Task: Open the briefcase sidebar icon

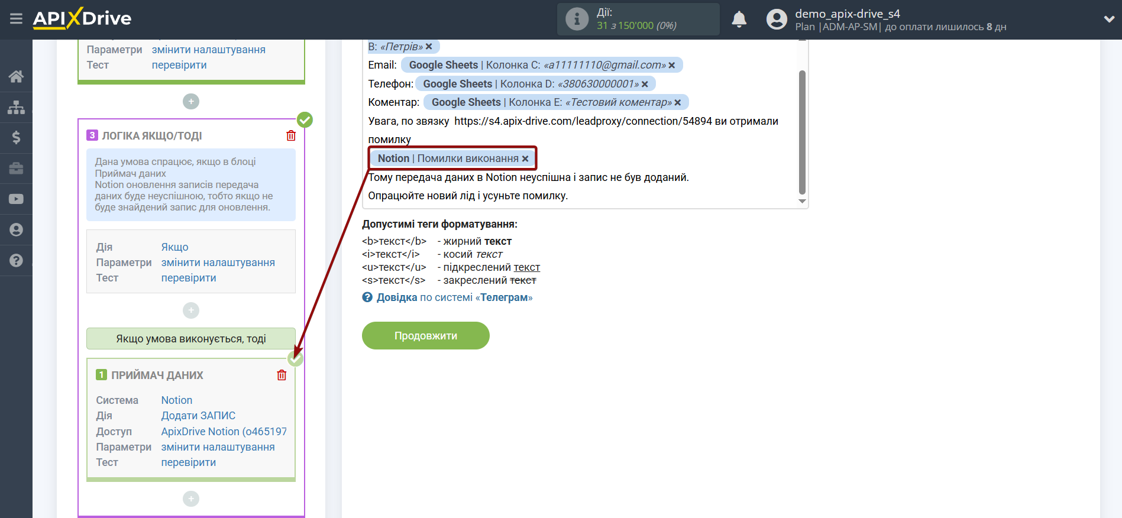Action: coord(16,169)
